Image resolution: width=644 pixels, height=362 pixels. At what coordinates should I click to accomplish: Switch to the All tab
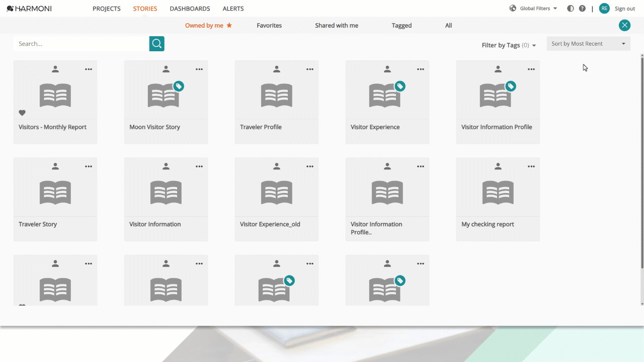point(448,26)
